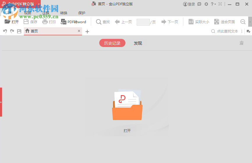252x163 pixels.
Task: Click the zoom out magnifier icon
Action: [243, 22]
